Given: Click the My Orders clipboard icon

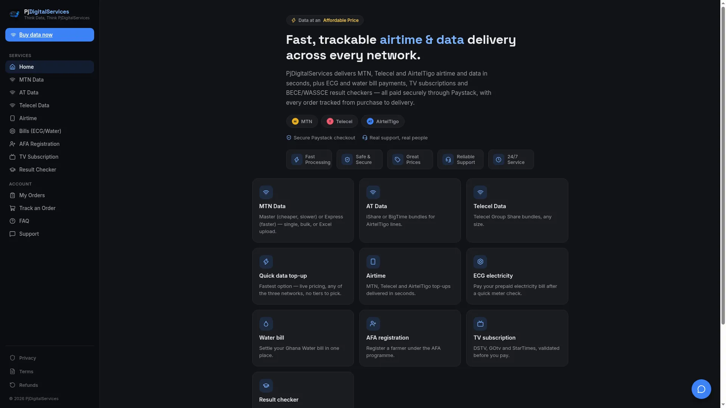Looking at the screenshot, I should pos(12,195).
